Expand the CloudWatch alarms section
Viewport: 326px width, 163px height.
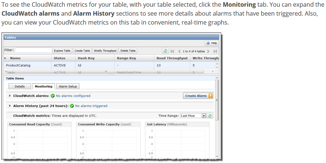click(10, 96)
